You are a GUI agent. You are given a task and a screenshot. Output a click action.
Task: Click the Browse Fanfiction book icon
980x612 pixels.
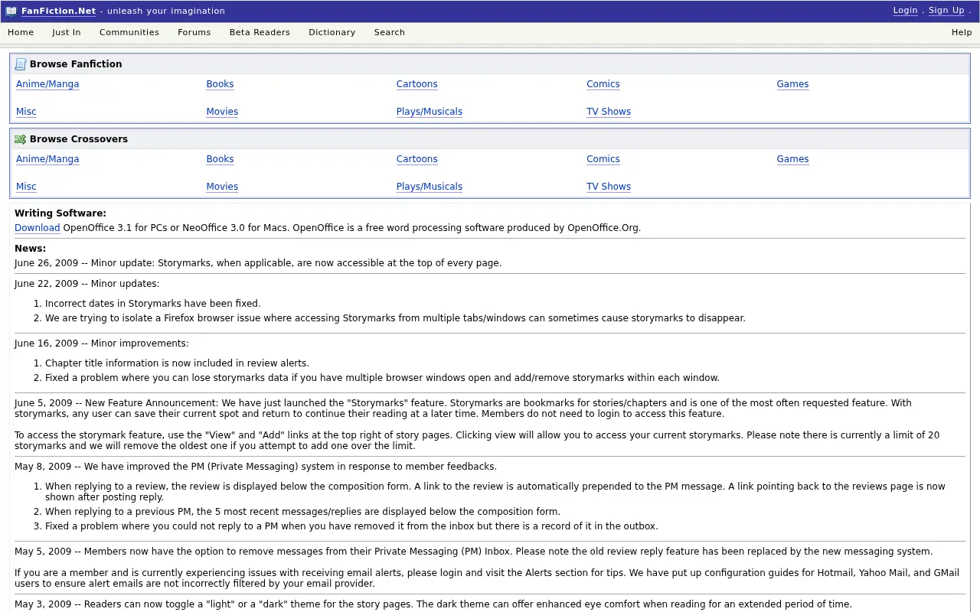click(x=21, y=64)
